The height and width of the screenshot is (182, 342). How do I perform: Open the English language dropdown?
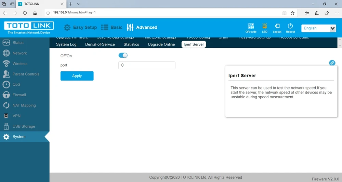(319, 28)
